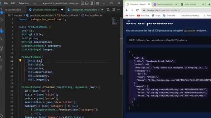Close the Products - Platzi browser tab
The height and width of the screenshot is (118, 211).
[149, 4]
